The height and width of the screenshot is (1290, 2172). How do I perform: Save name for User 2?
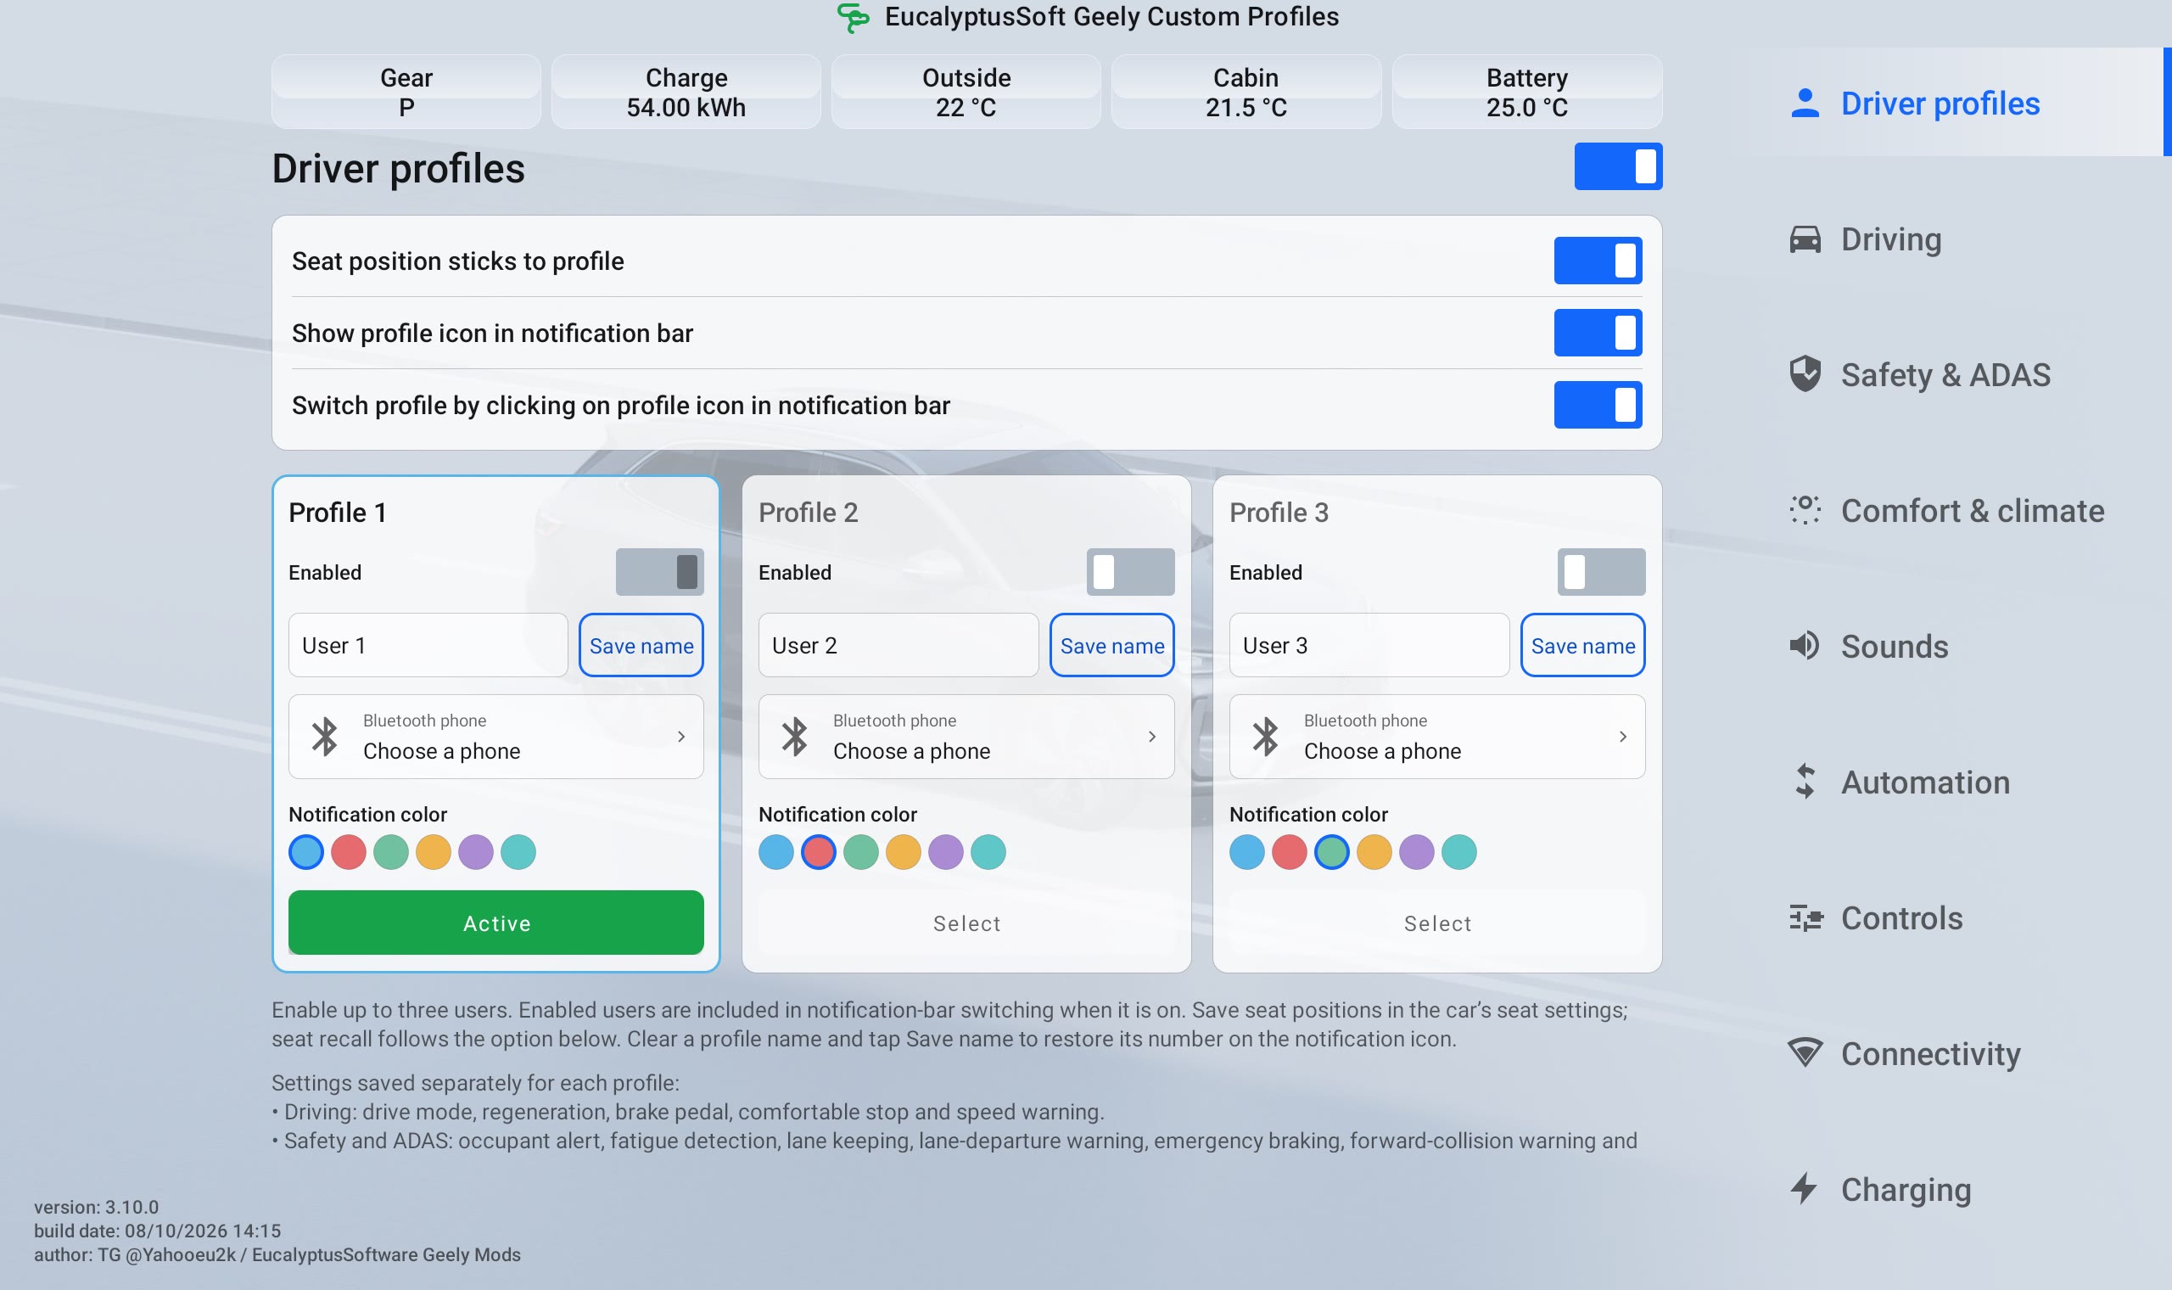[x=1112, y=645]
